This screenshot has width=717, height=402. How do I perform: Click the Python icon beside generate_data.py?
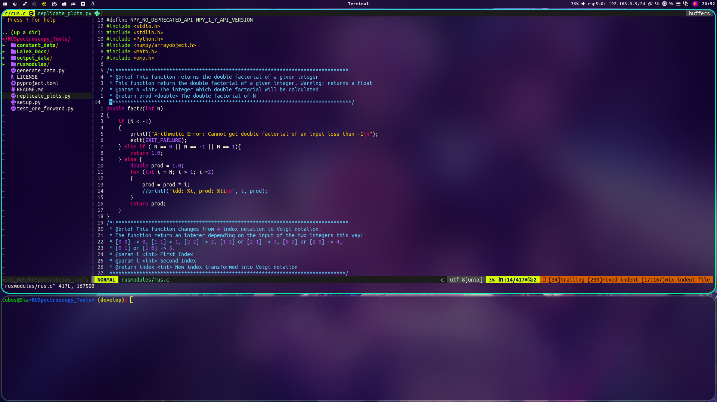pyautogui.click(x=13, y=70)
